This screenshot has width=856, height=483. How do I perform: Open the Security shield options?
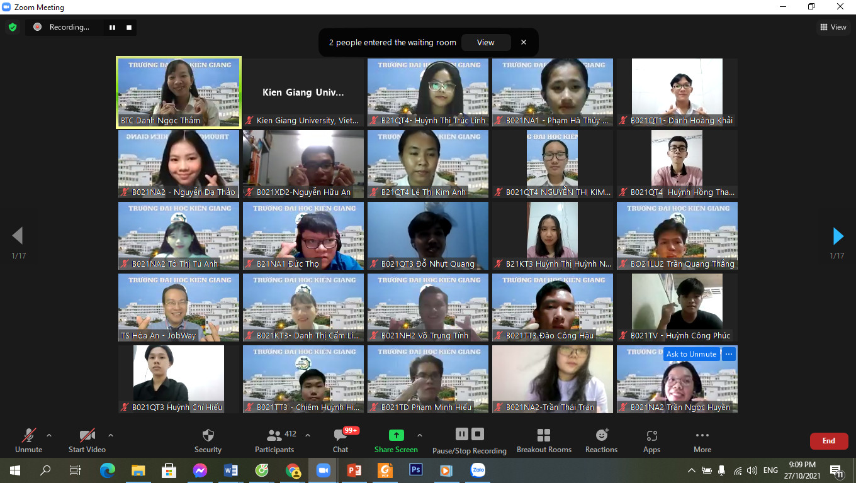[208, 440]
